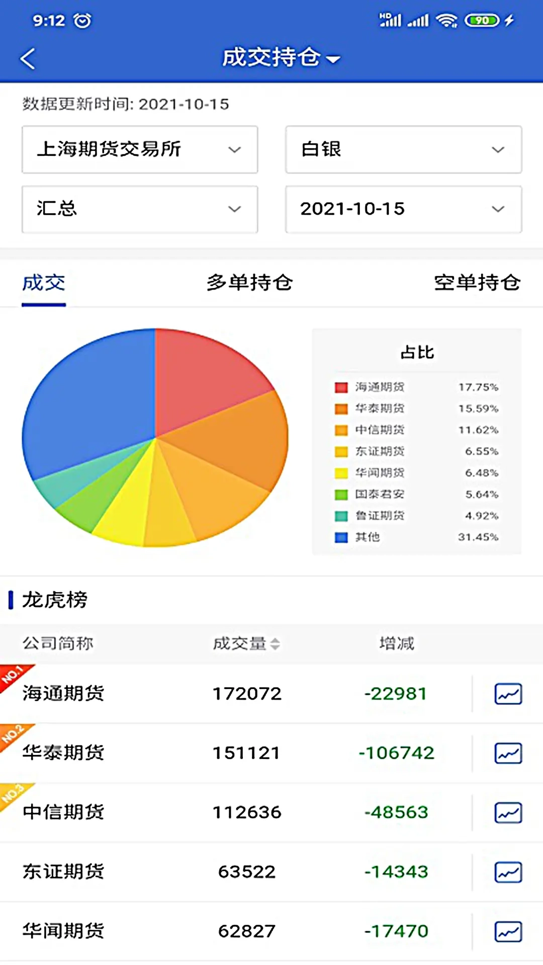Click the volume value 172072
Image resolution: width=543 pixels, height=965 pixels.
[x=247, y=694]
